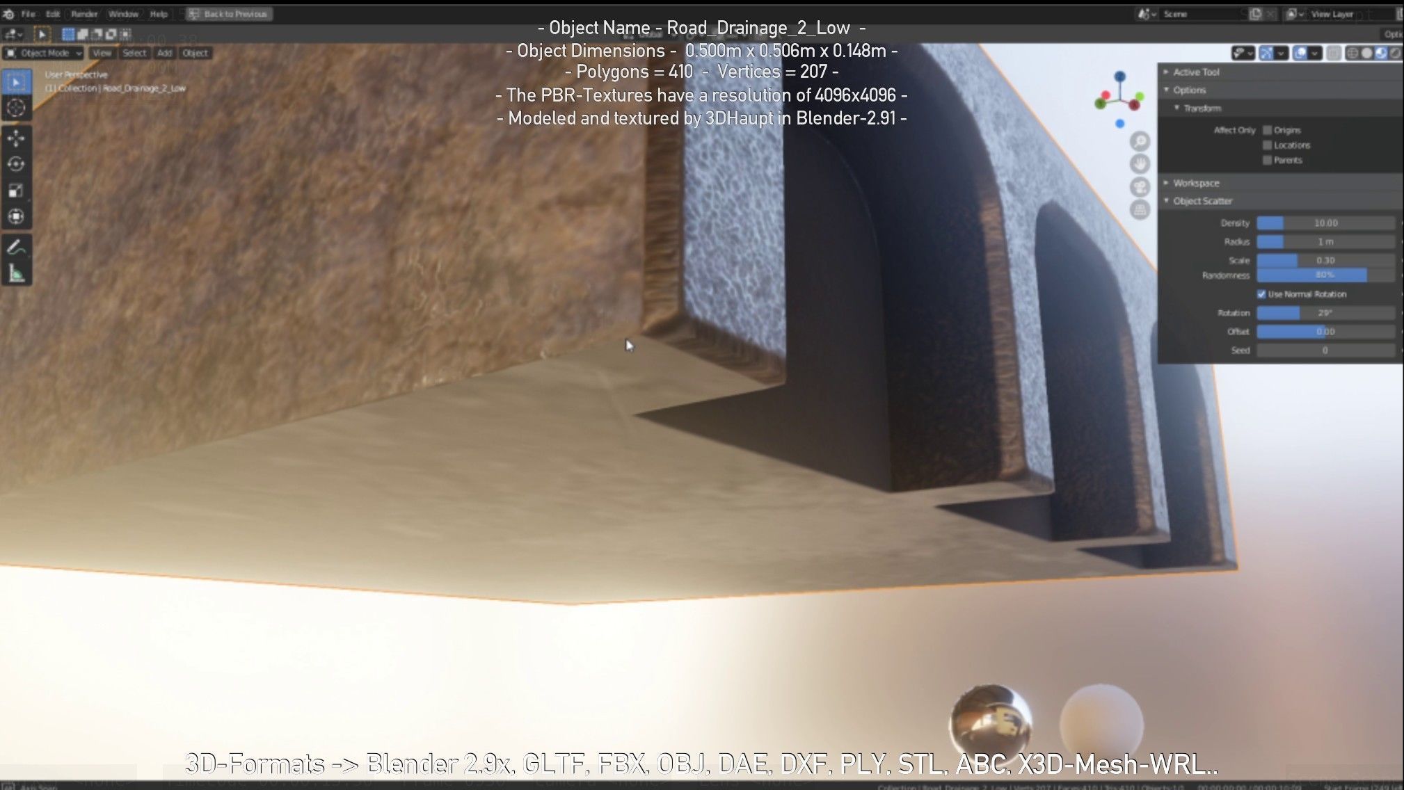Click the Scale value field in Object Scatter
This screenshot has width=1404, height=790.
1325,260
